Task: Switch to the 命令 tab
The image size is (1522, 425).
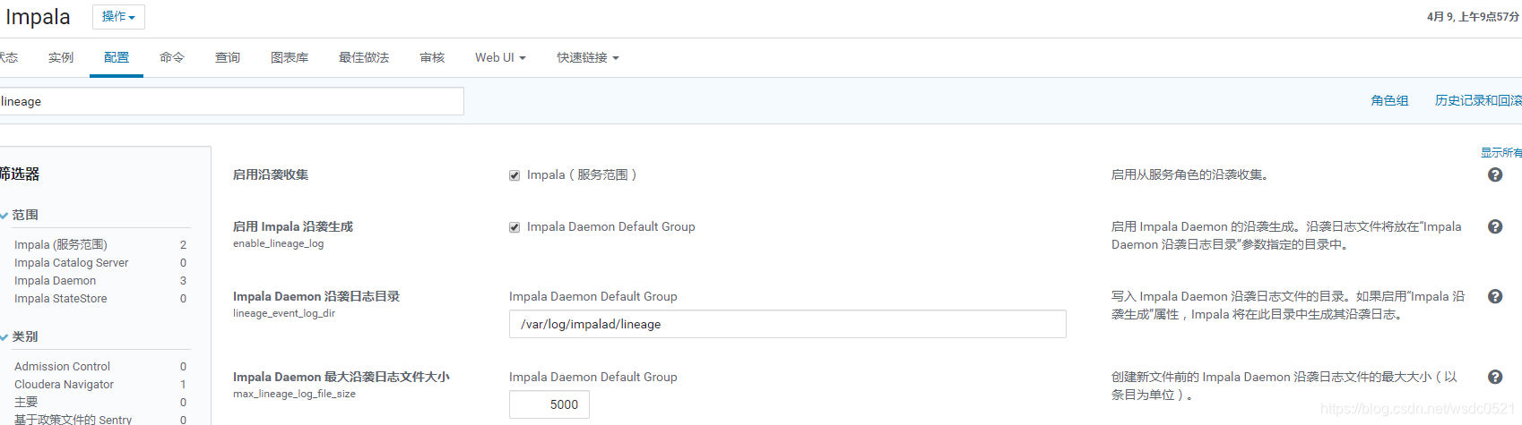Action: click(172, 57)
